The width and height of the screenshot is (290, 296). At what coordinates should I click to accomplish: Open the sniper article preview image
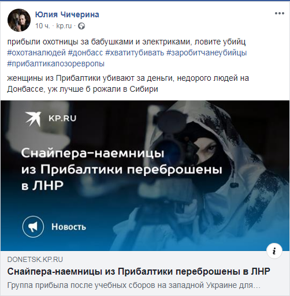(145, 175)
